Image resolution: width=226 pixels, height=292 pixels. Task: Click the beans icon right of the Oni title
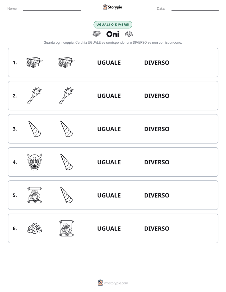(x=129, y=34)
